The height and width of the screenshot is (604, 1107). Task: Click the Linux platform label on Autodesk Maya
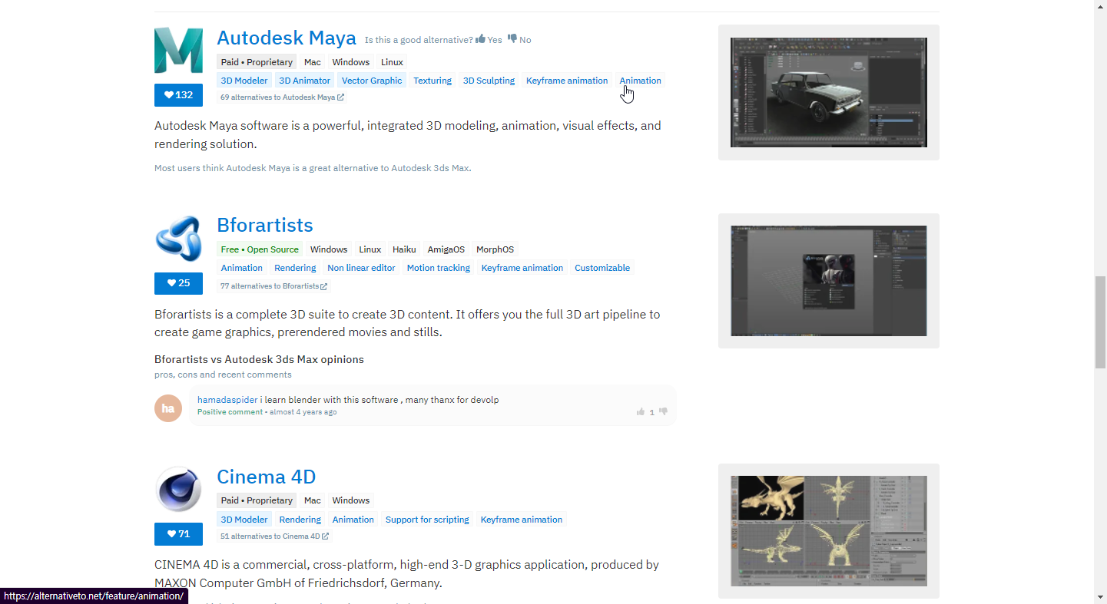392,62
